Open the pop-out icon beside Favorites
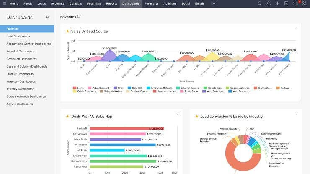 tap(79, 17)
